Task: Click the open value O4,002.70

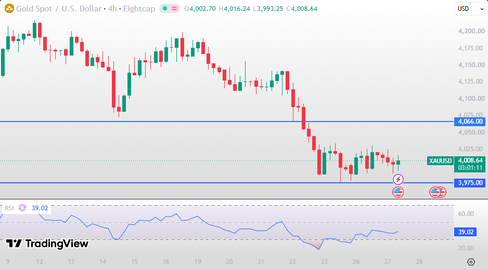Action: click(200, 9)
